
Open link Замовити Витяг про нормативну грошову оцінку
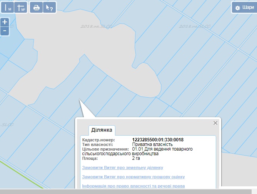click(x=134, y=177)
